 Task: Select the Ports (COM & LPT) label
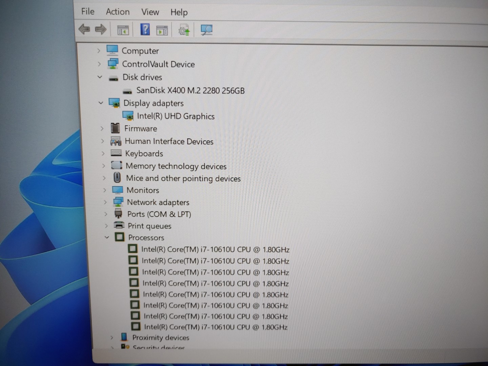[x=159, y=214]
